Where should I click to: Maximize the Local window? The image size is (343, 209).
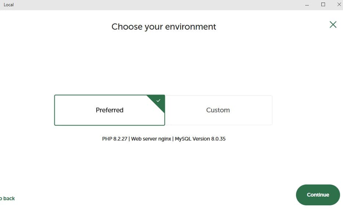323,5
